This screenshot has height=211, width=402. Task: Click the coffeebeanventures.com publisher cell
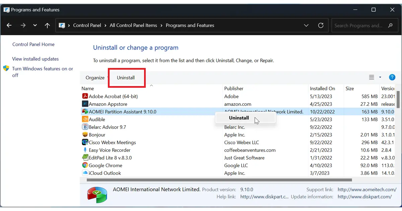pos(250,150)
